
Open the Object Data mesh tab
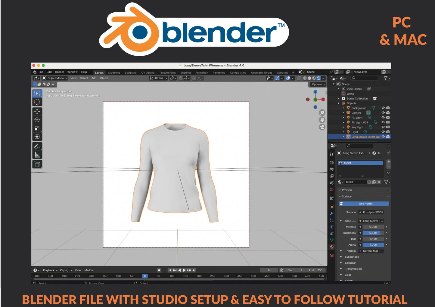pyautogui.click(x=332, y=240)
